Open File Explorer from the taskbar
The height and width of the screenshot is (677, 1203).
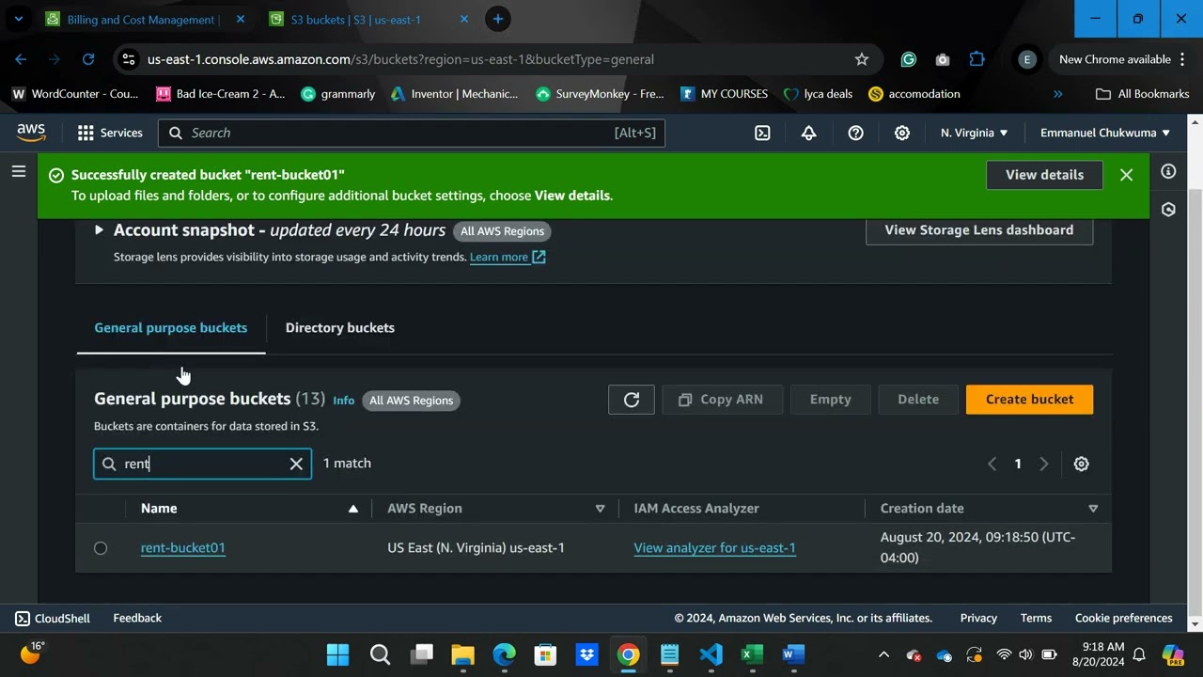(462, 654)
